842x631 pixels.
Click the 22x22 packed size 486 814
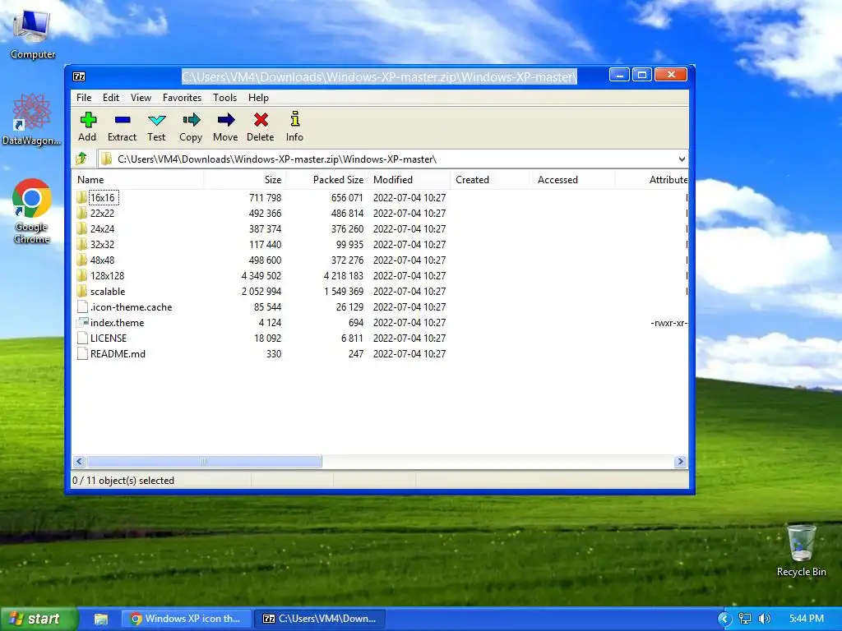point(348,213)
